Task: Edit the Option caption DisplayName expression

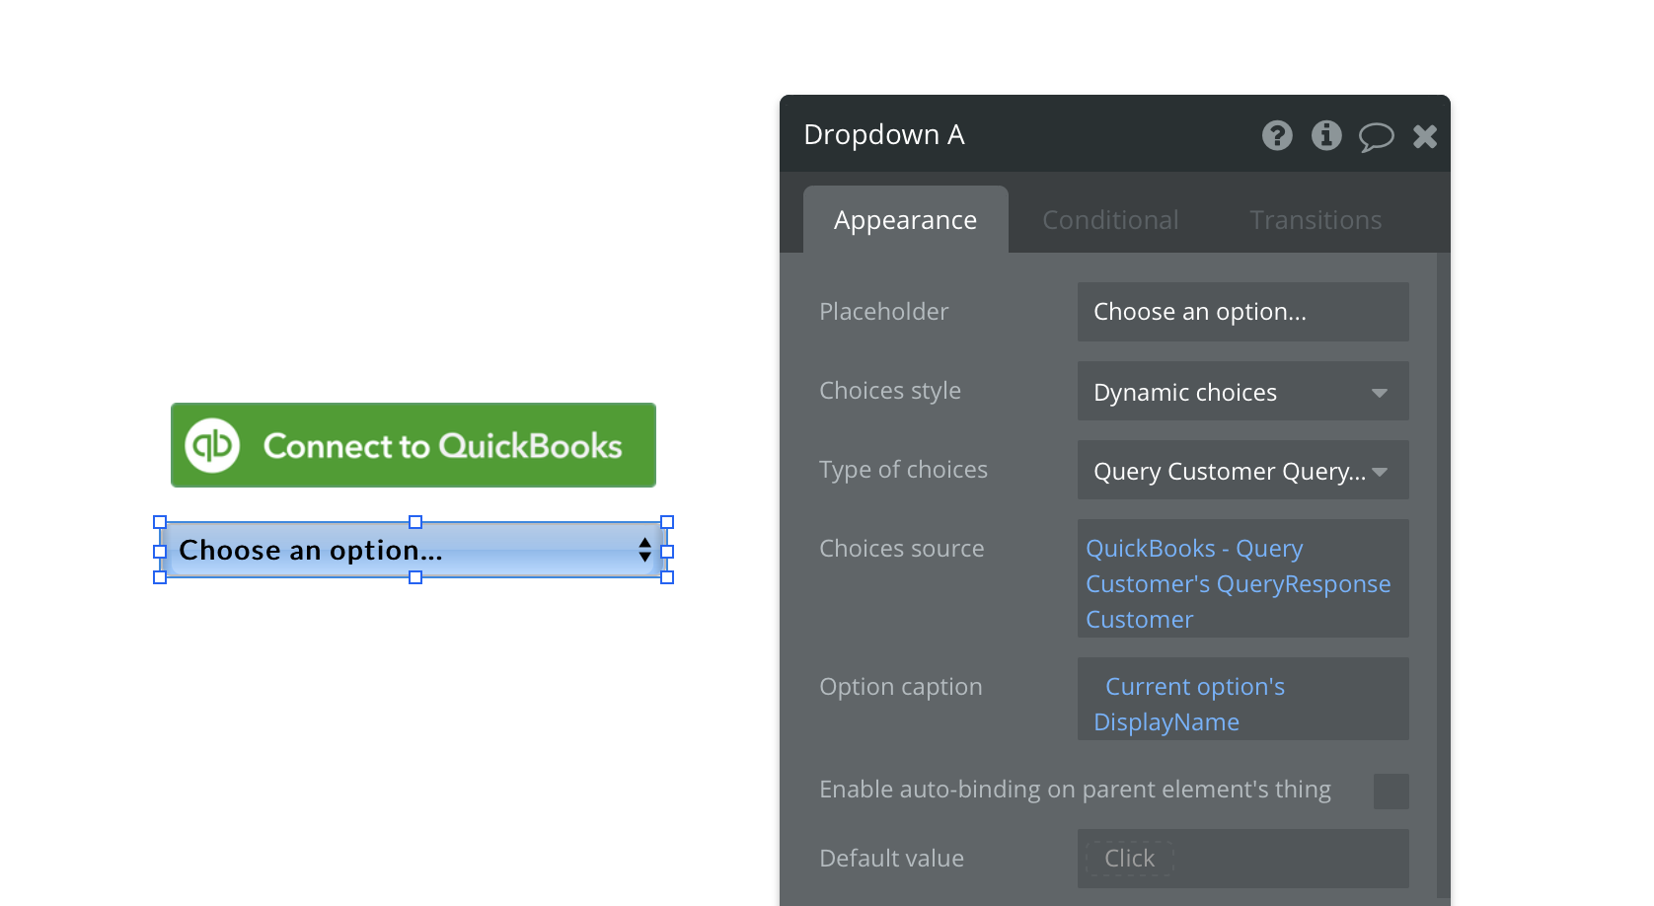Action: (1242, 699)
